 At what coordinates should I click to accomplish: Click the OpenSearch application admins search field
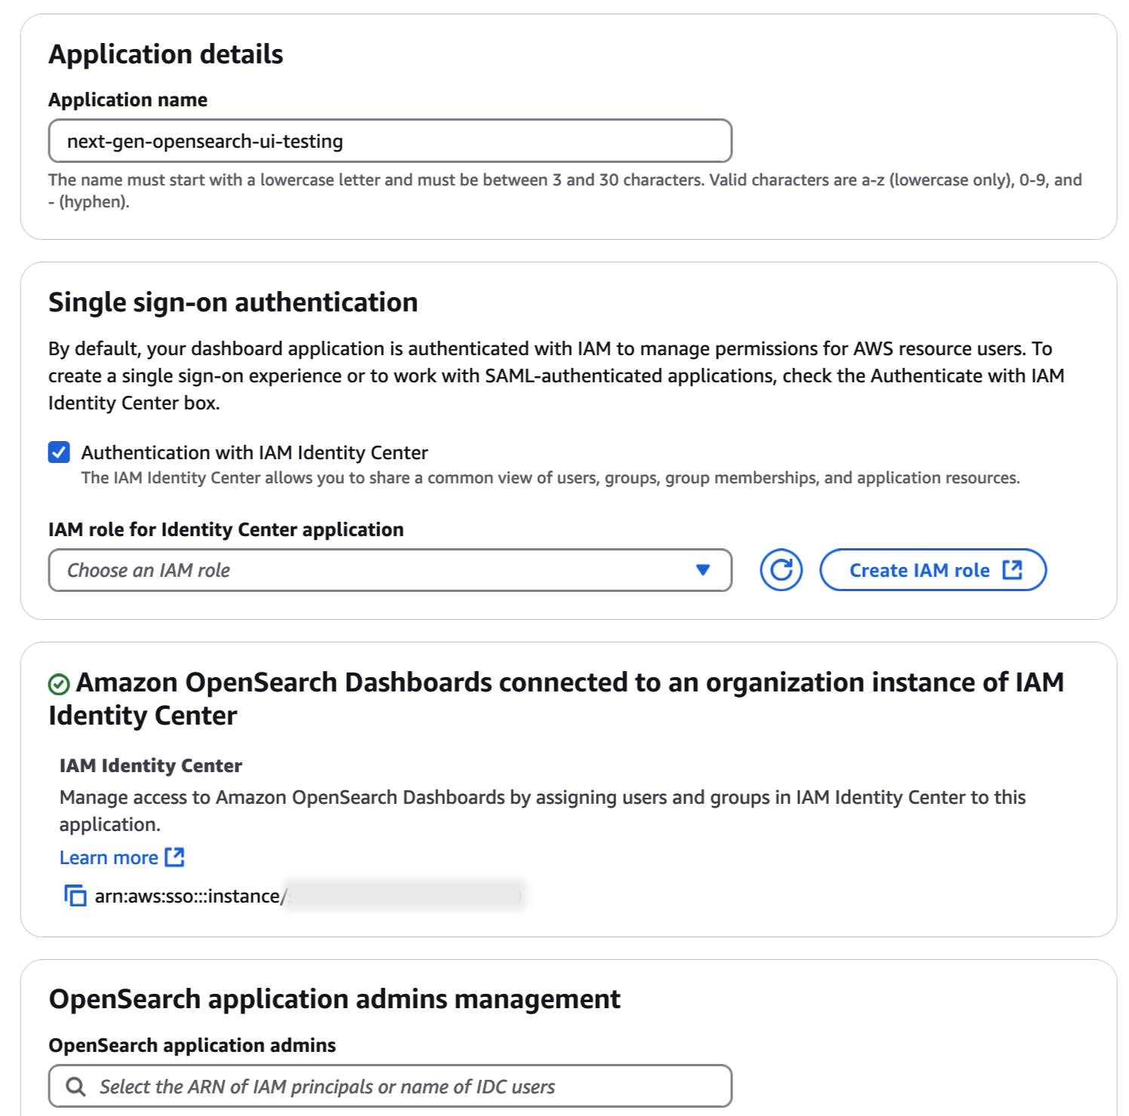point(390,1086)
